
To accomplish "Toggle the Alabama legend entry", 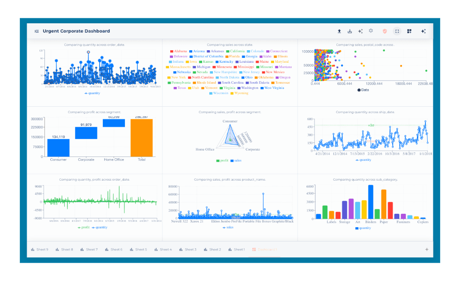I will tap(178, 51).
